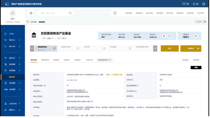Open the messages icon showing 06
210x118 pixels.
pyautogui.click(x=184, y=4)
